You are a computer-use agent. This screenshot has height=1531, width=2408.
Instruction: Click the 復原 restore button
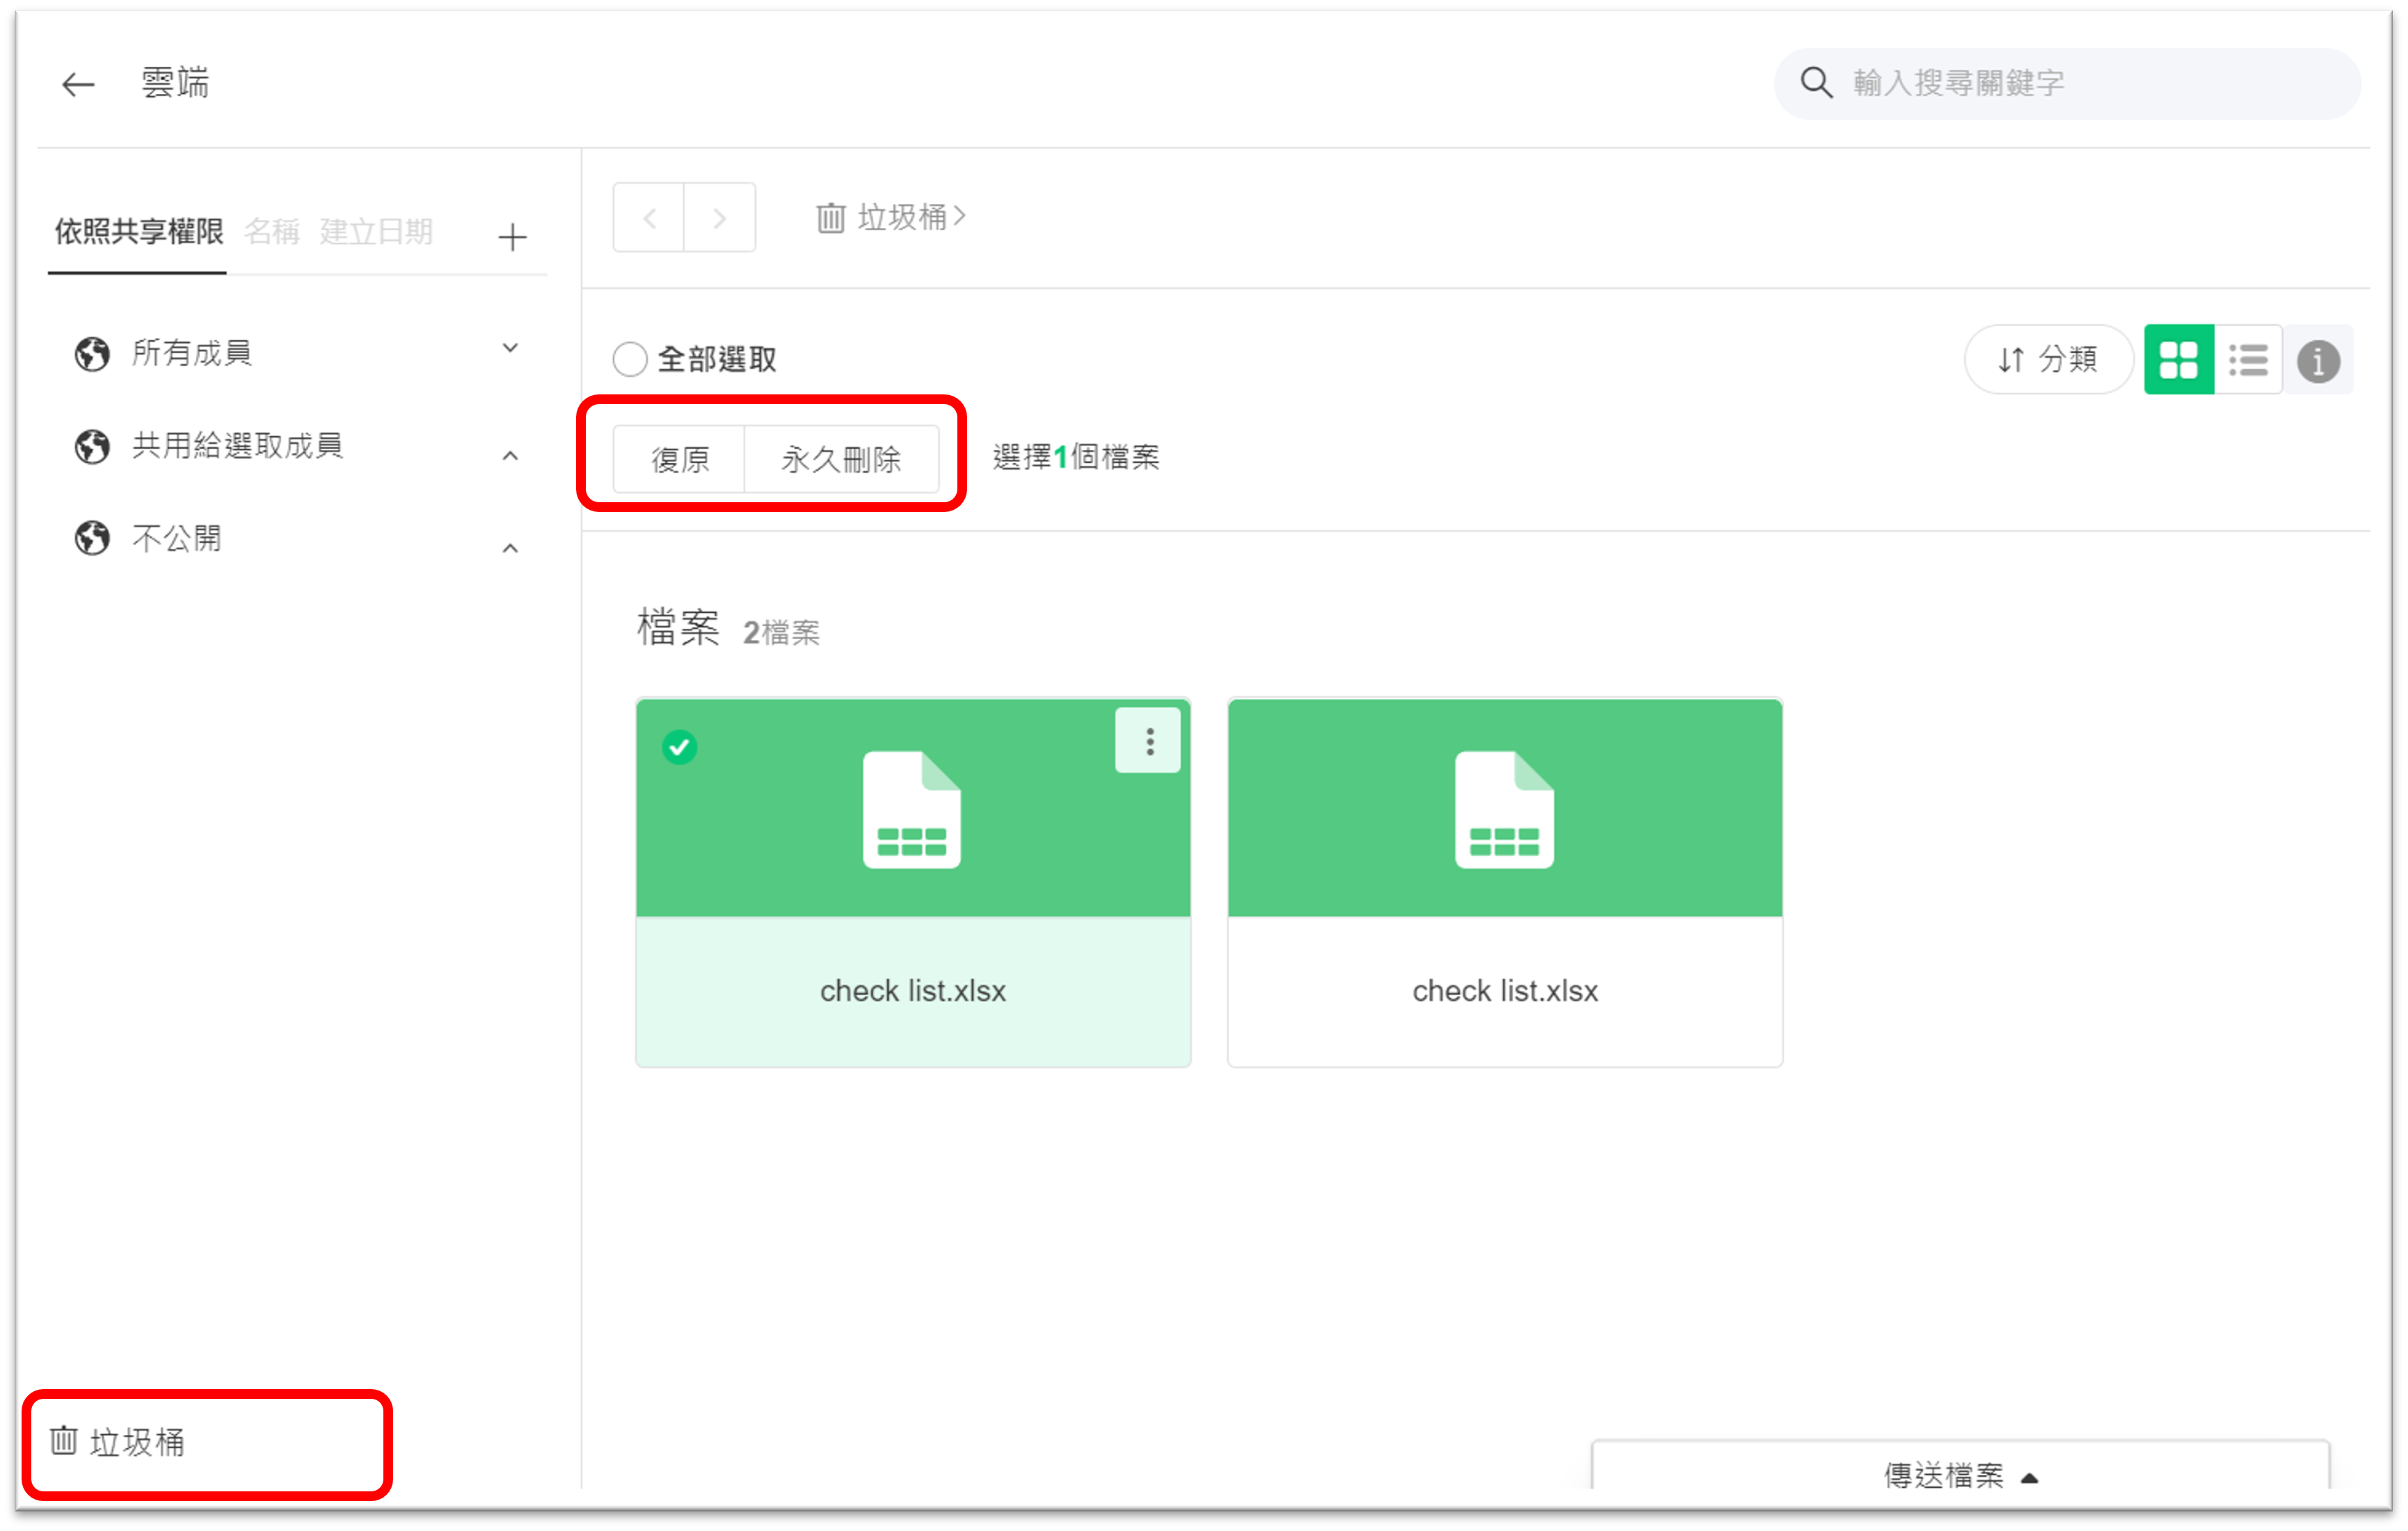coord(680,459)
